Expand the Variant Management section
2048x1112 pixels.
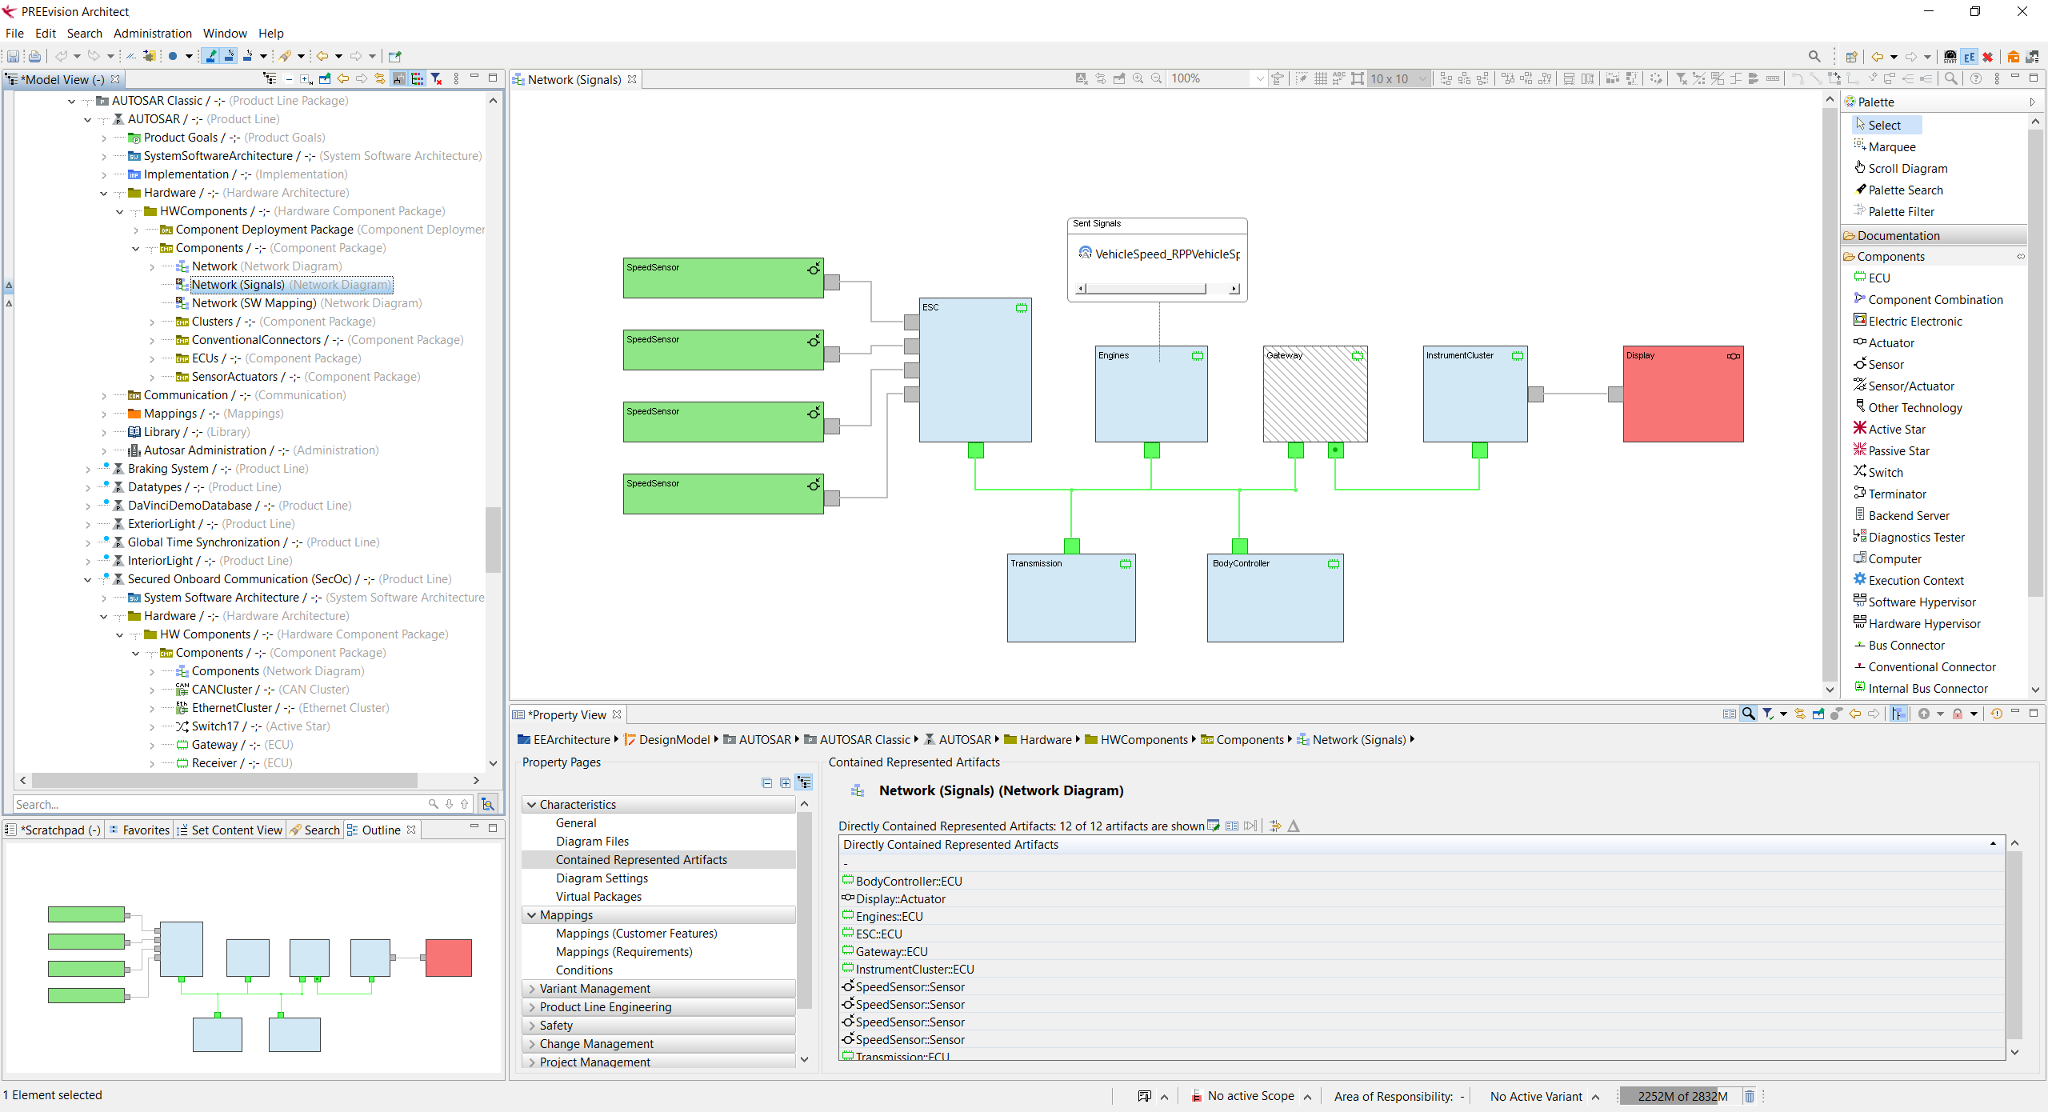pyautogui.click(x=531, y=989)
